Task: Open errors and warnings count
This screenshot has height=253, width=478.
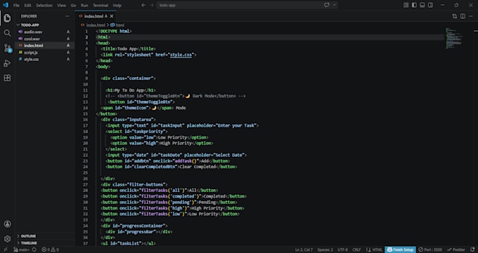Action: coord(51,249)
